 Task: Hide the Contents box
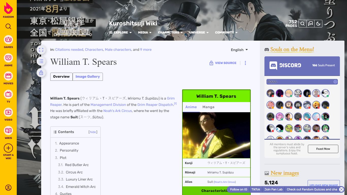tap(93, 132)
